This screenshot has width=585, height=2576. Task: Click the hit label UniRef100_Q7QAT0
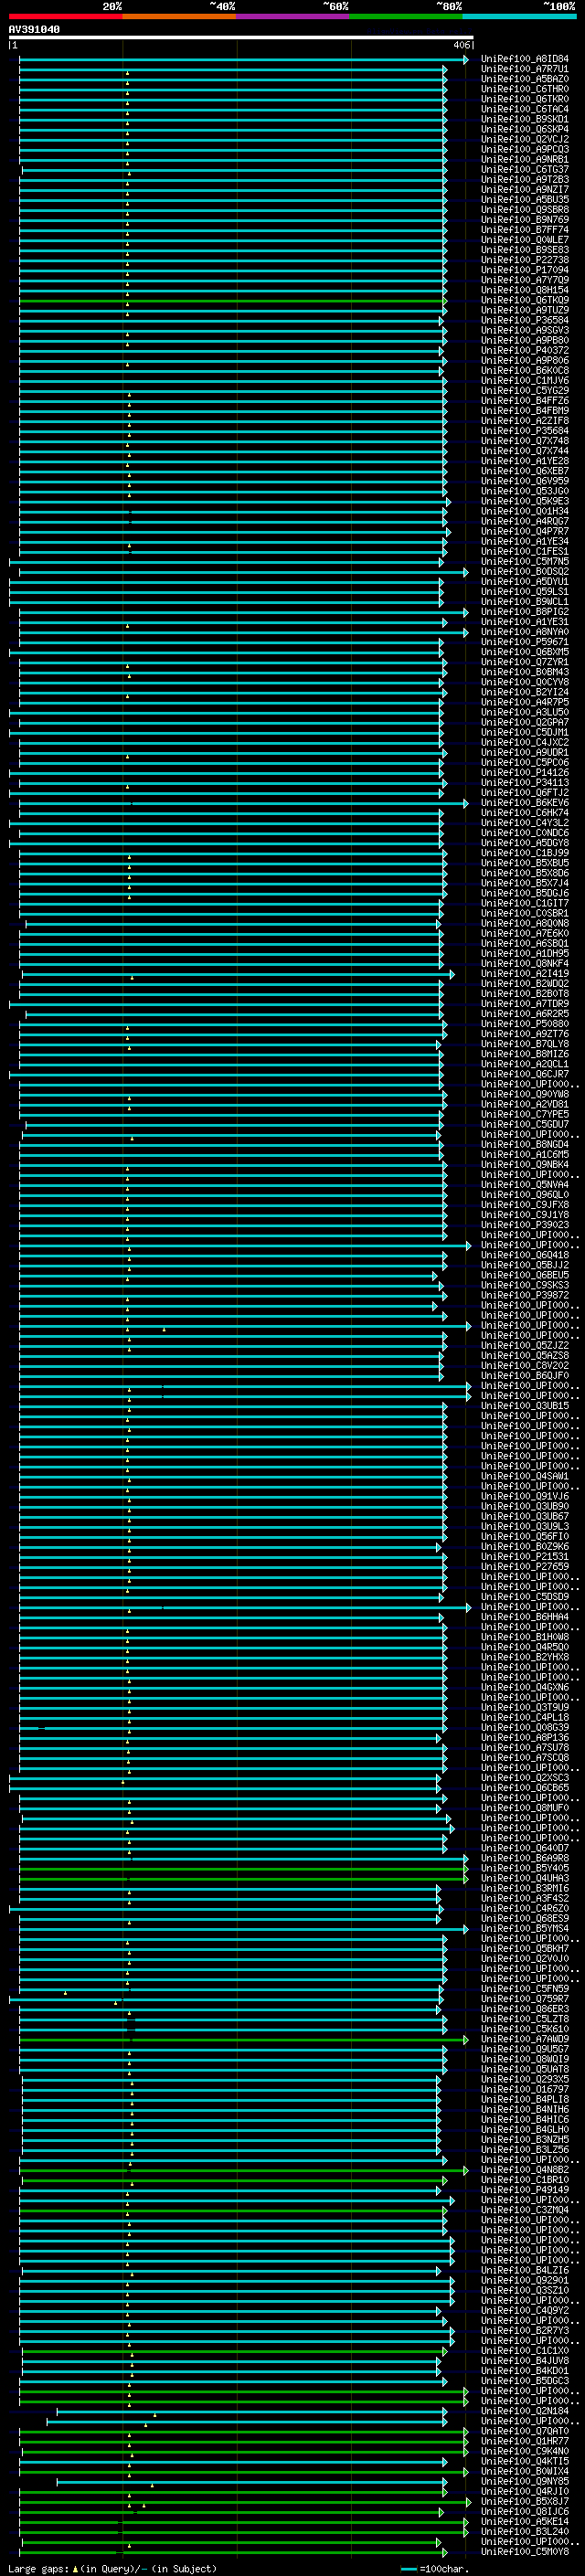point(525,2431)
